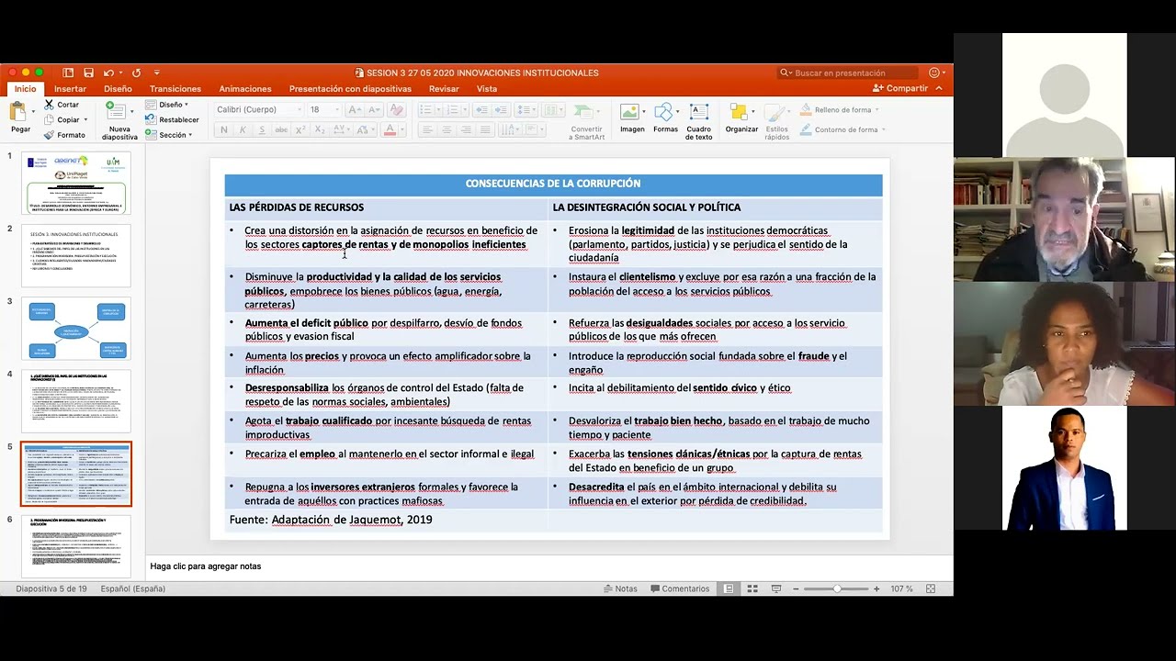Screen dimensions: 1176x661
Task: Click the font color A swatch
Action: click(x=390, y=130)
